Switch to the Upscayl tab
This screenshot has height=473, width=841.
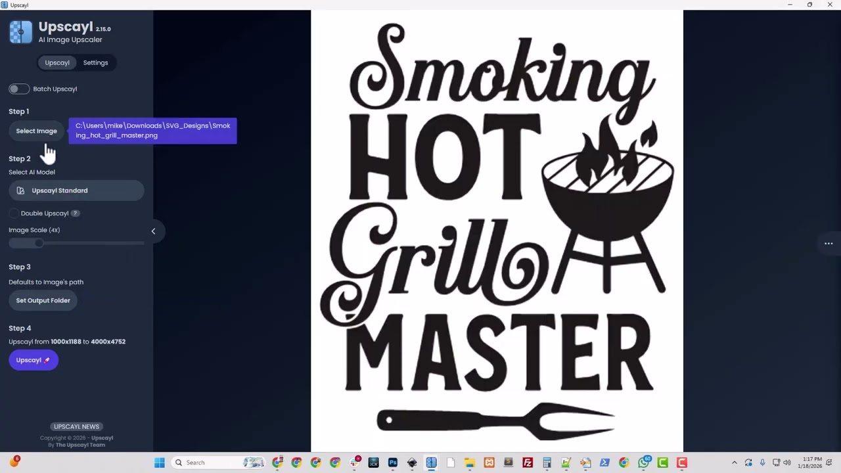coord(57,62)
